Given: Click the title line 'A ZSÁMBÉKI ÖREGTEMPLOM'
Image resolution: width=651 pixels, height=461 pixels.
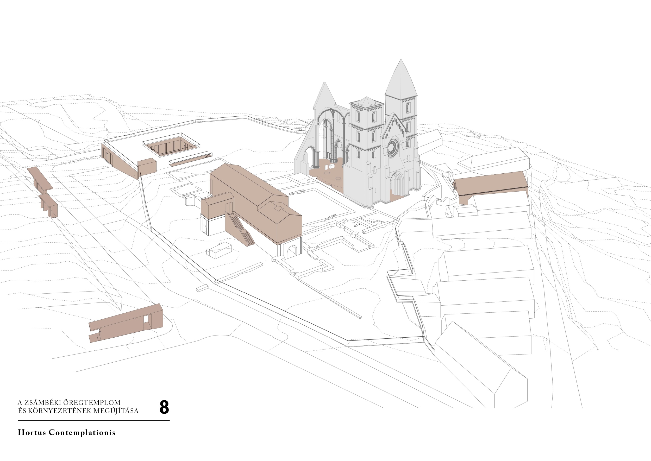Looking at the screenshot, I should 69,402.
